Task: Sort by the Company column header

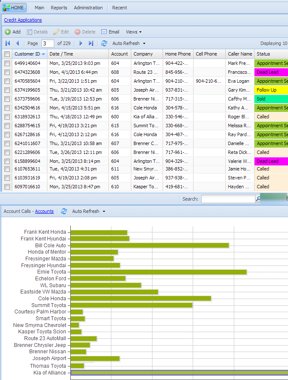Action: [147, 54]
